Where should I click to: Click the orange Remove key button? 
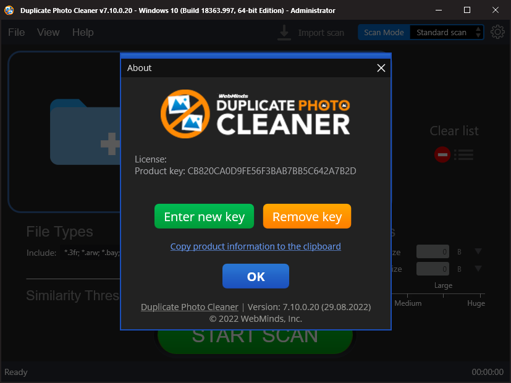pos(307,216)
